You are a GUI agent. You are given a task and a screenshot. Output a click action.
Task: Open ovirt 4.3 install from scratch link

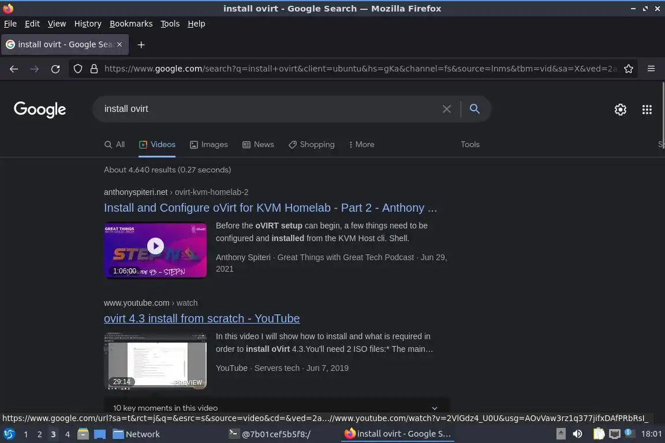[x=202, y=318]
